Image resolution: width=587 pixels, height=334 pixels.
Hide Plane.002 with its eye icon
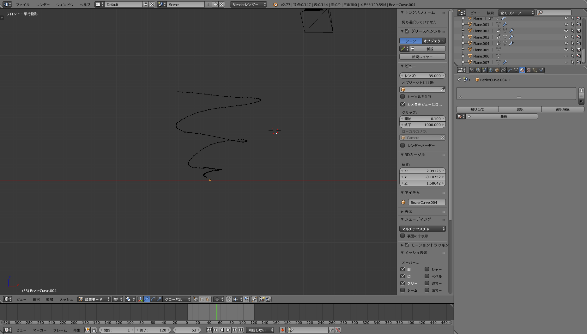[566, 31]
